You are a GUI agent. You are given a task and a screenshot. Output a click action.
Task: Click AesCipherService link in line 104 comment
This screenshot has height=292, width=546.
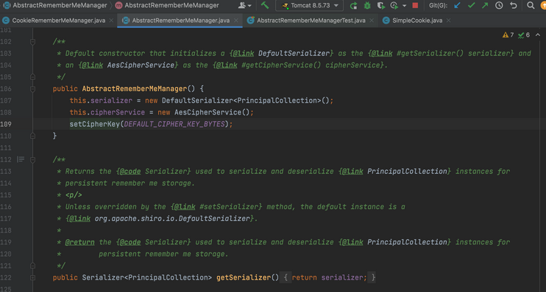click(x=141, y=65)
